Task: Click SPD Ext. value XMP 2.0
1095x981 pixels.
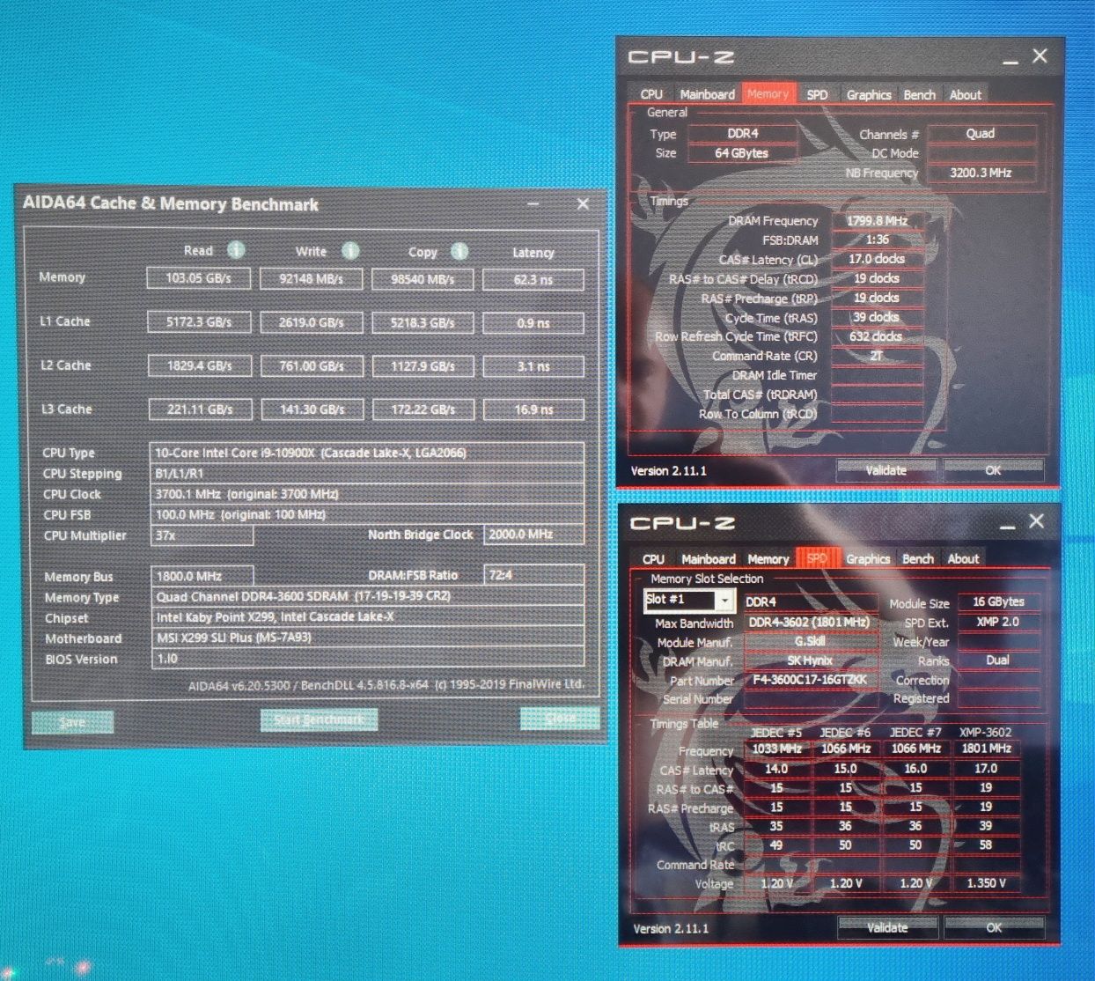Action: tap(998, 621)
